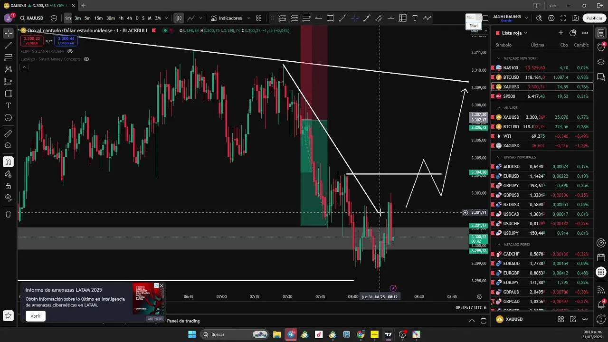Open Indicadores favorites dropdown arrow
The width and height of the screenshot is (608, 342).
248,18
